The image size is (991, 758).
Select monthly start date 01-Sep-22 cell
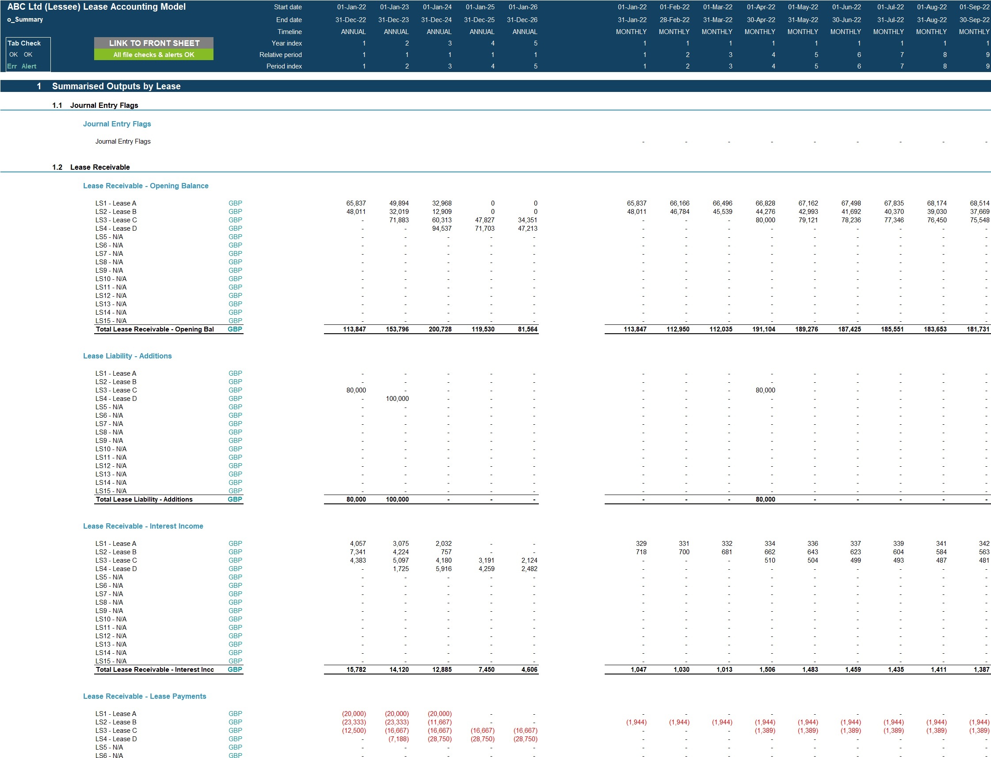pos(975,7)
